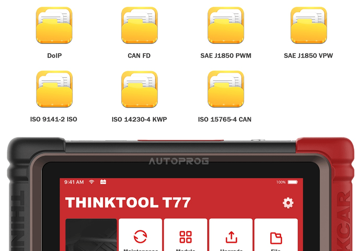Open settings gear on ThinkTool screen
The height and width of the screenshot is (251, 361).
coord(288,203)
